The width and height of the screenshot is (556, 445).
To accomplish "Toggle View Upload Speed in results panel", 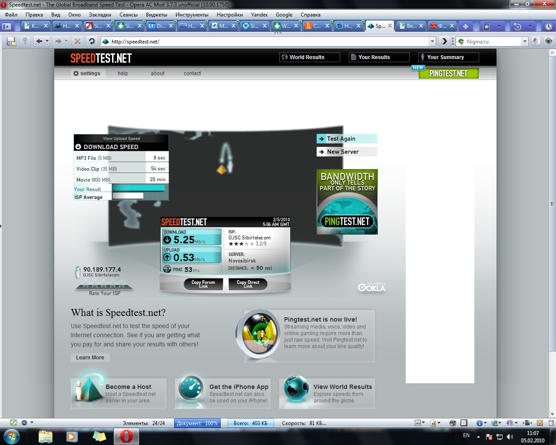I will (x=121, y=139).
